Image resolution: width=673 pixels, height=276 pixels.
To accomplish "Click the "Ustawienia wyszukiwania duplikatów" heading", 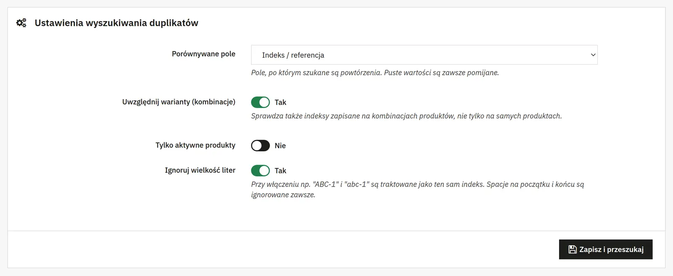I will point(117,23).
